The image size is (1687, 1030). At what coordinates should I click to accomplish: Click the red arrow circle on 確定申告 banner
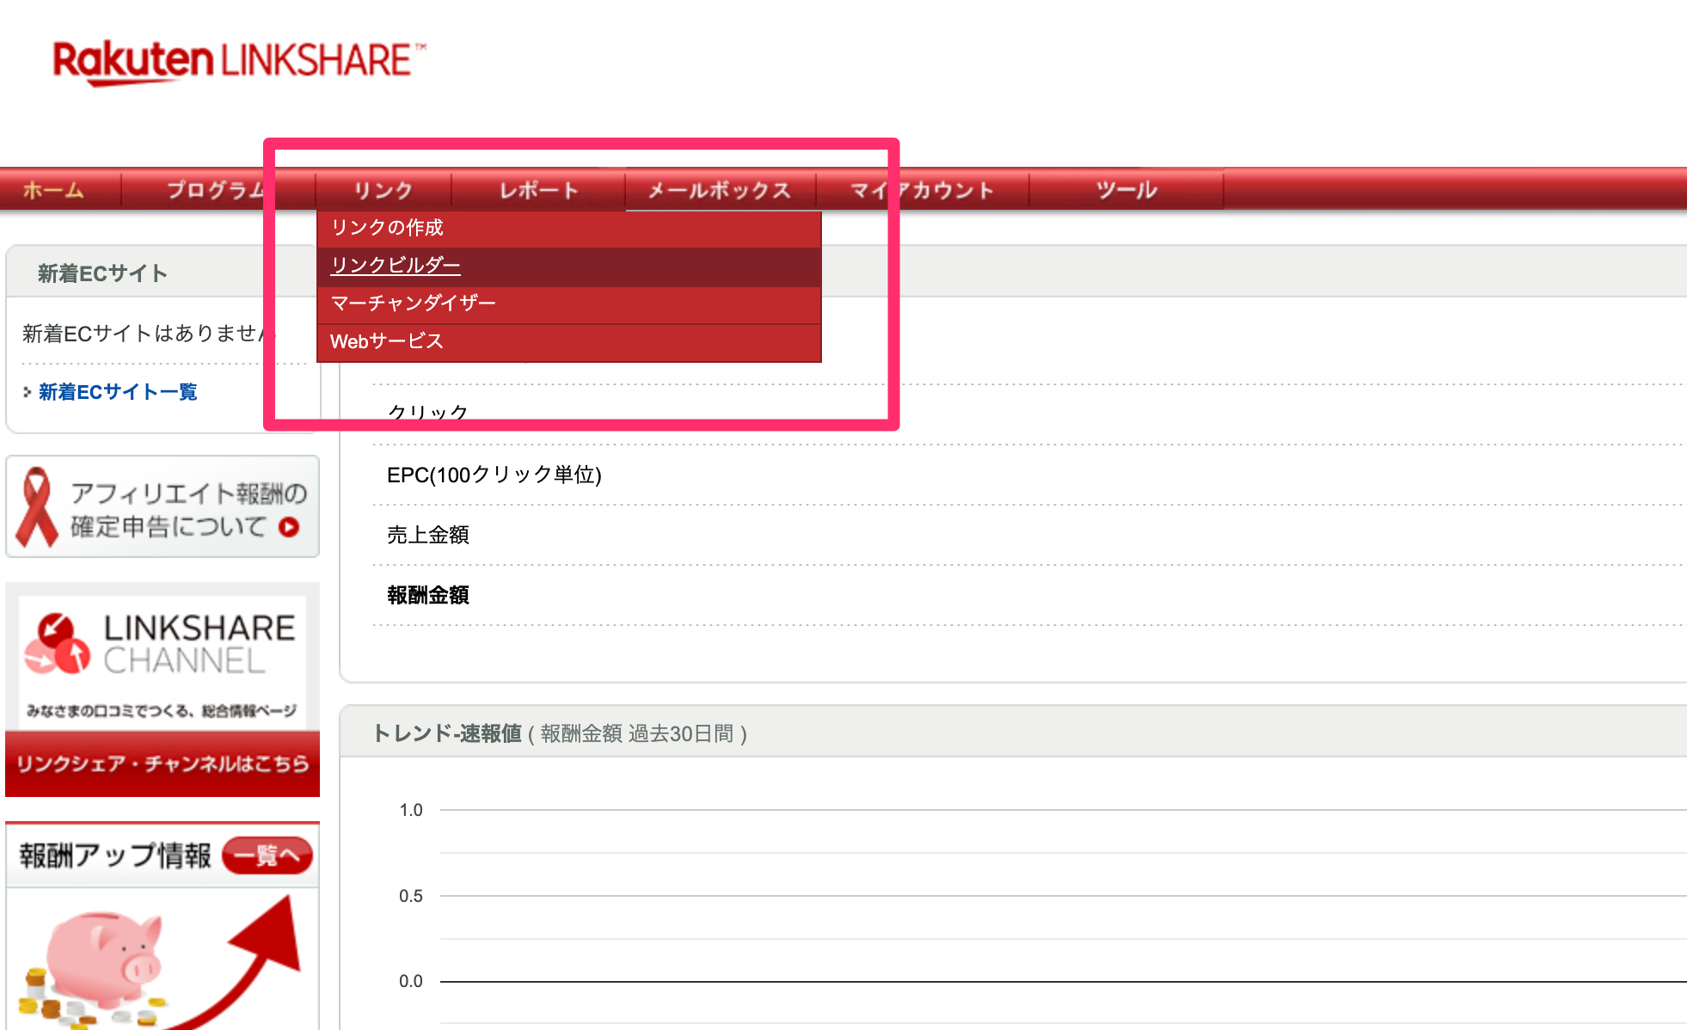290,527
